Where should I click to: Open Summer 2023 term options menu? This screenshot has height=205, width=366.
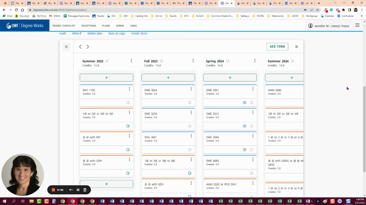click(x=131, y=61)
